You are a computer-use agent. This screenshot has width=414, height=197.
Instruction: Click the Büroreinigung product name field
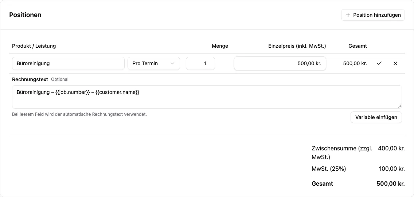(x=68, y=64)
